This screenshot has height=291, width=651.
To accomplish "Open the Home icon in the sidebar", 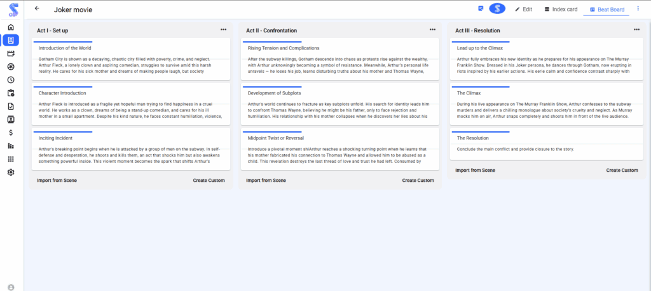I will tap(11, 27).
